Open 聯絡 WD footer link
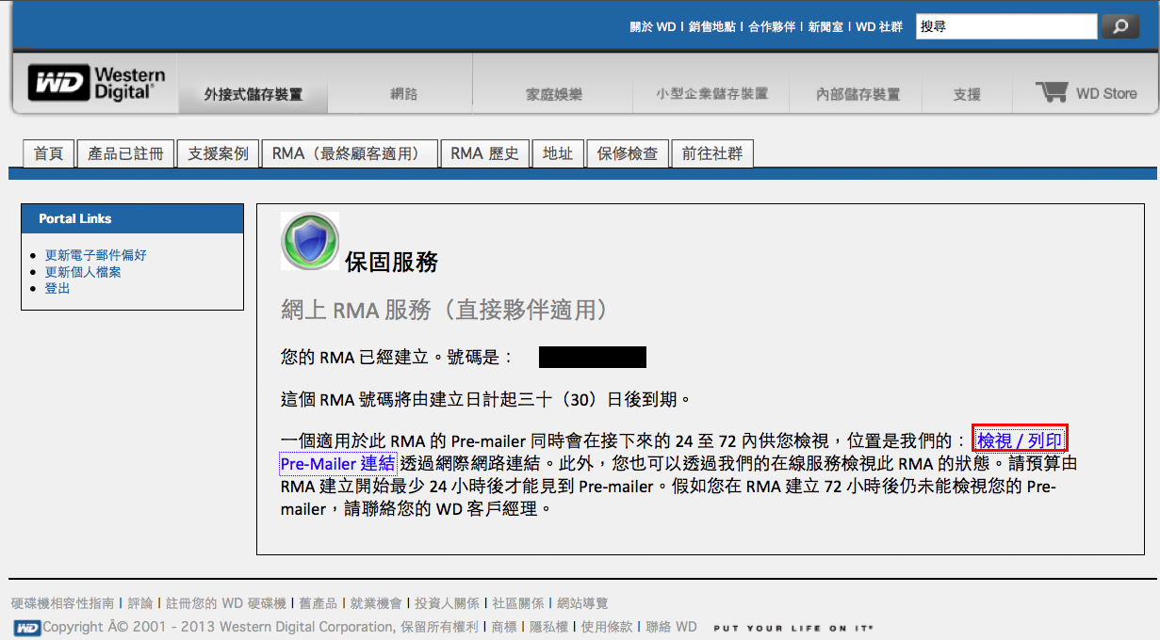 pos(671,627)
